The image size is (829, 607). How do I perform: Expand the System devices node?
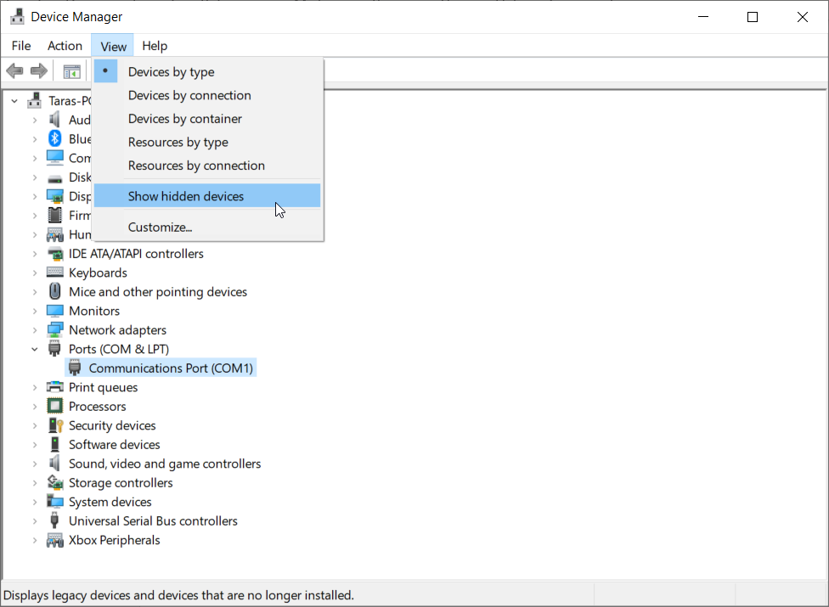tap(35, 502)
